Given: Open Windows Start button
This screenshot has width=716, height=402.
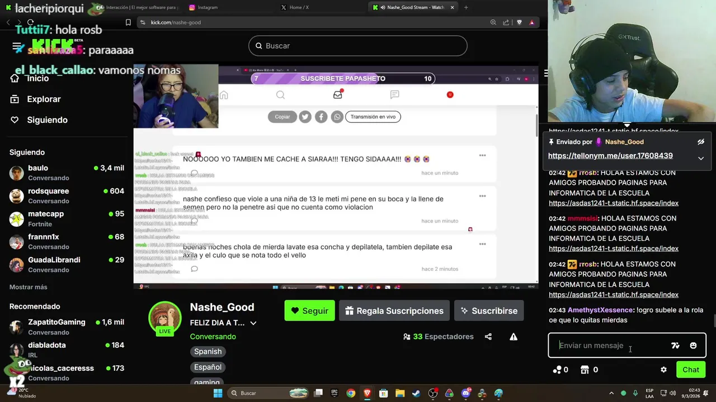Looking at the screenshot, I should tap(218, 393).
